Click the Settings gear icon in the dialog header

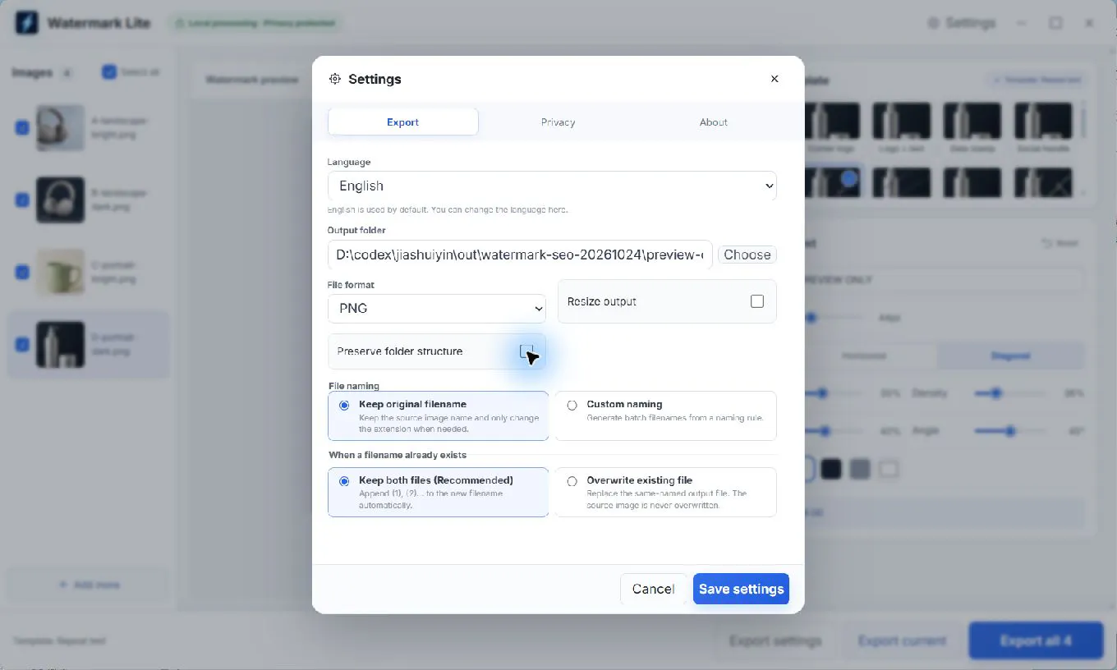[334, 79]
